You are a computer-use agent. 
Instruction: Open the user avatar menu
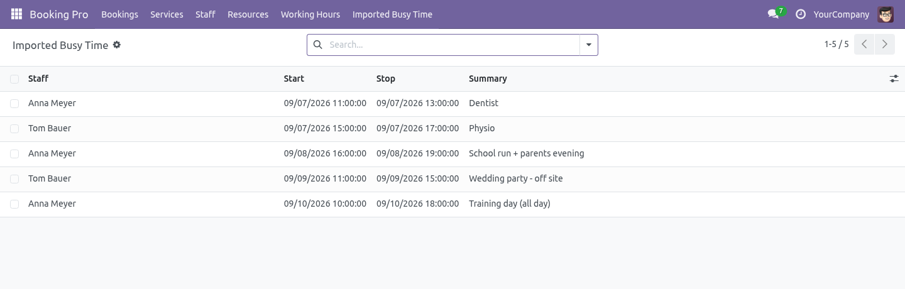click(886, 14)
